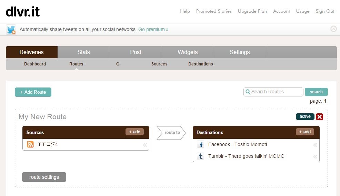Follow the Go premium link
This screenshot has height=196, width=340.
(153, 30)
